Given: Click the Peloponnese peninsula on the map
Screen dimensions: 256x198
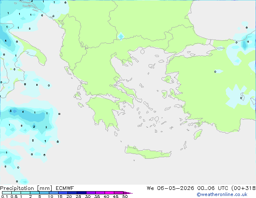Looking at the screenshot, I should point(105,113).
